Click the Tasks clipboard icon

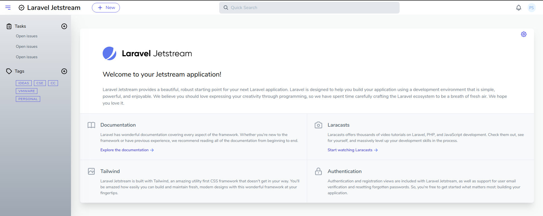[x=9, y=26]
